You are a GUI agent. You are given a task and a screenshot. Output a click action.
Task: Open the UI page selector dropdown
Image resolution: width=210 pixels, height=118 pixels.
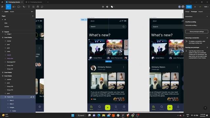pos(32,12)
